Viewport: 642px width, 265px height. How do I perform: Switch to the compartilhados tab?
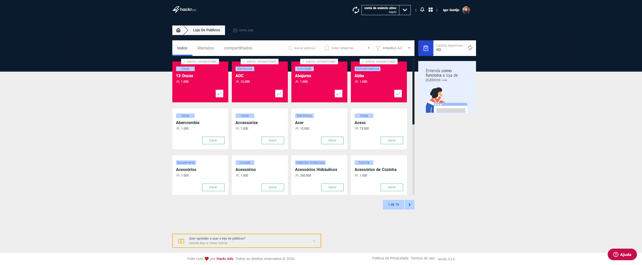click(x=238, y=48)
